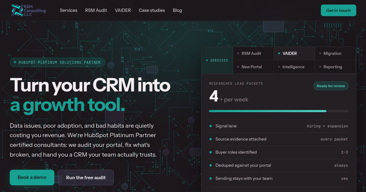
Task: Switch to the Migration tab
Action: 335,53
